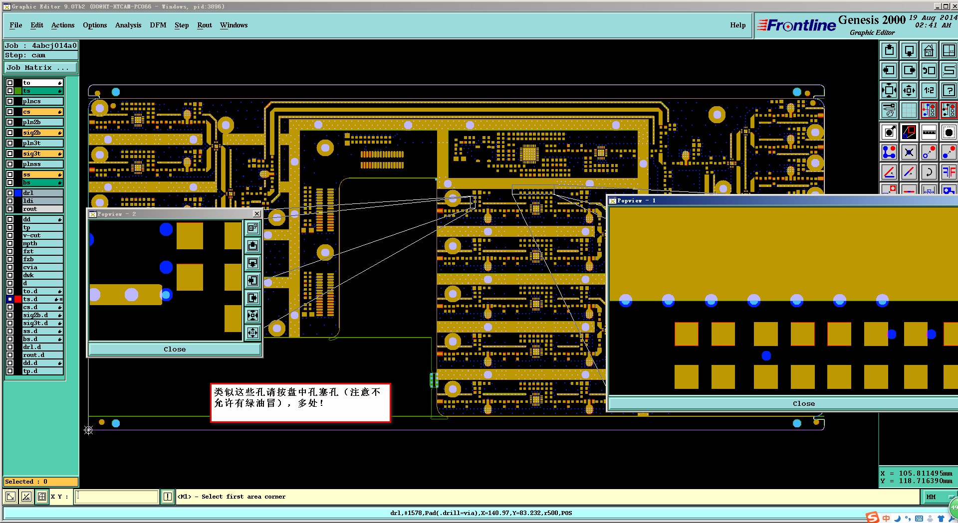The image size is (958, 523).
Task: Click the pan right icon in main toolbar
Action: coord(909,70)
